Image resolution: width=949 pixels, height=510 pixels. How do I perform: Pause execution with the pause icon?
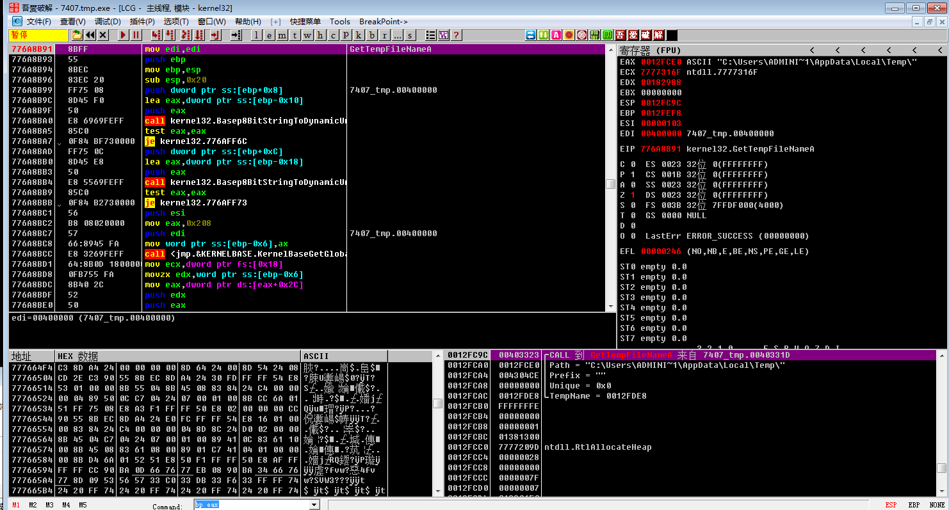tap(136, 35)
